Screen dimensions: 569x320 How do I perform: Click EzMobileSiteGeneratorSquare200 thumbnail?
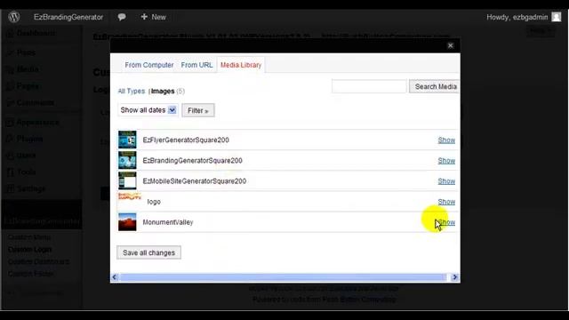coord(127,180)
